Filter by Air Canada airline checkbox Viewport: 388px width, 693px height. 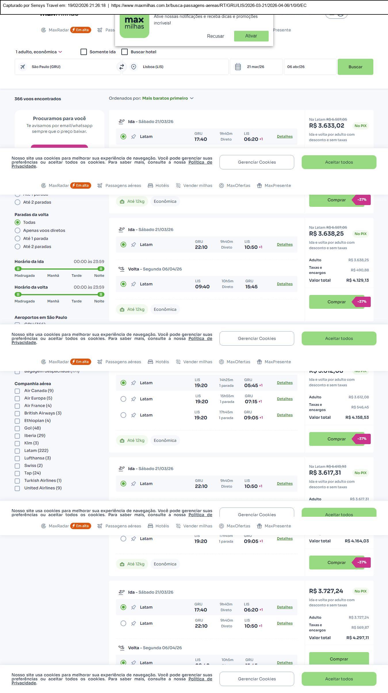coord(17,391)
